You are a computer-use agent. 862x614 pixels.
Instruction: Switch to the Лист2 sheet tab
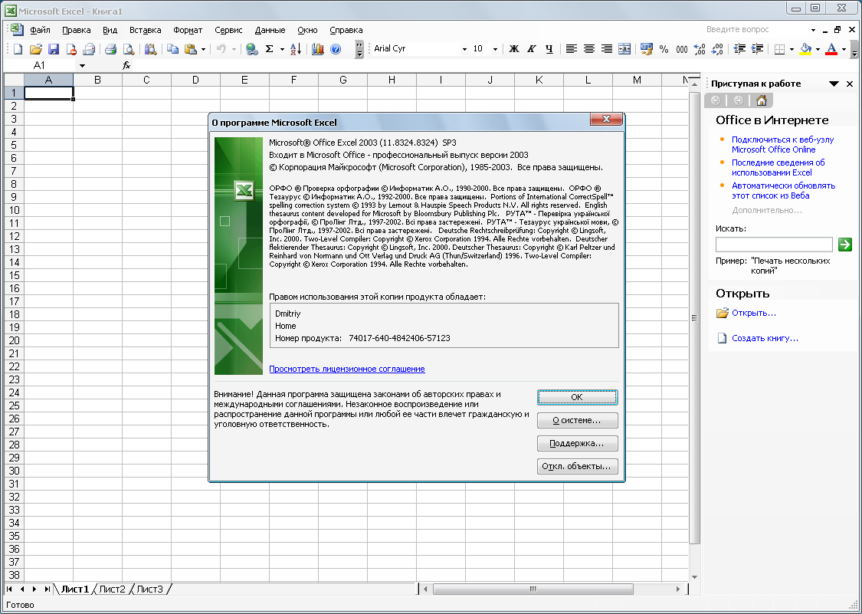112,589
